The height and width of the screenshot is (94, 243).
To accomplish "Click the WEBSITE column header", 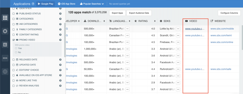I will (x=218, y=21).
